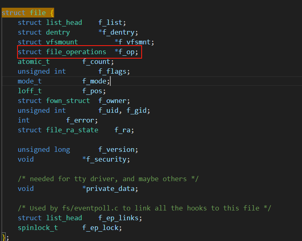Click the *f_vfsmnt member

point(133,42)
